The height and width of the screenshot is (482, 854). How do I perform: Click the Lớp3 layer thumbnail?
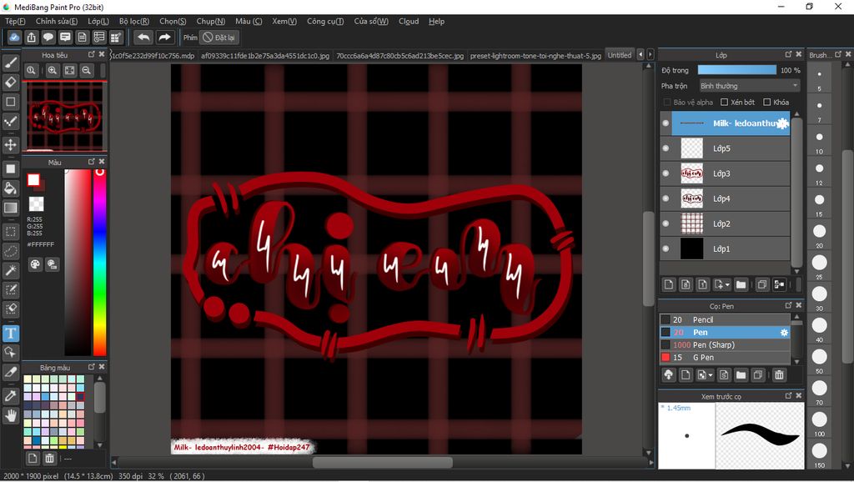pos(692,173)
